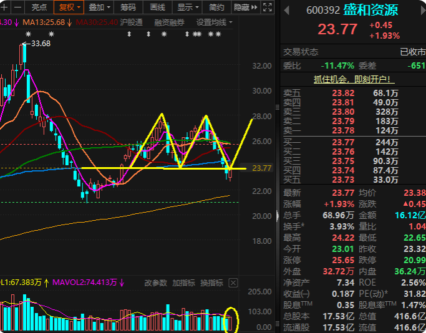Screen dimensions: 426x333
Task: Click the MA30:25.40 label
Action: (97, 22)
